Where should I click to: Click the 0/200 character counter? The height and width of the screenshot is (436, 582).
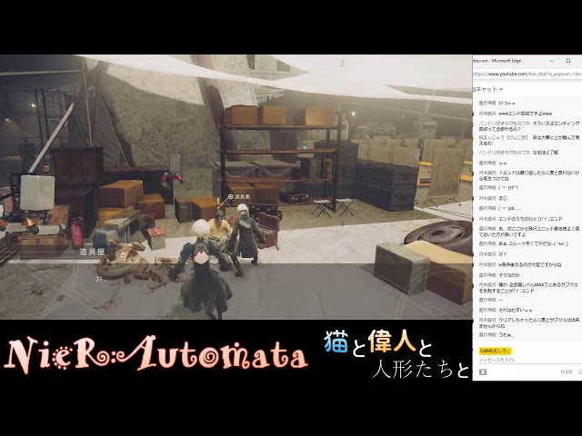click(567, 372)
